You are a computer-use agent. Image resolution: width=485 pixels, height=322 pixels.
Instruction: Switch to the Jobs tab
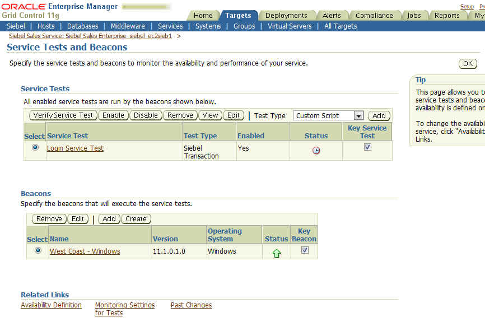(x=414, y=16)
